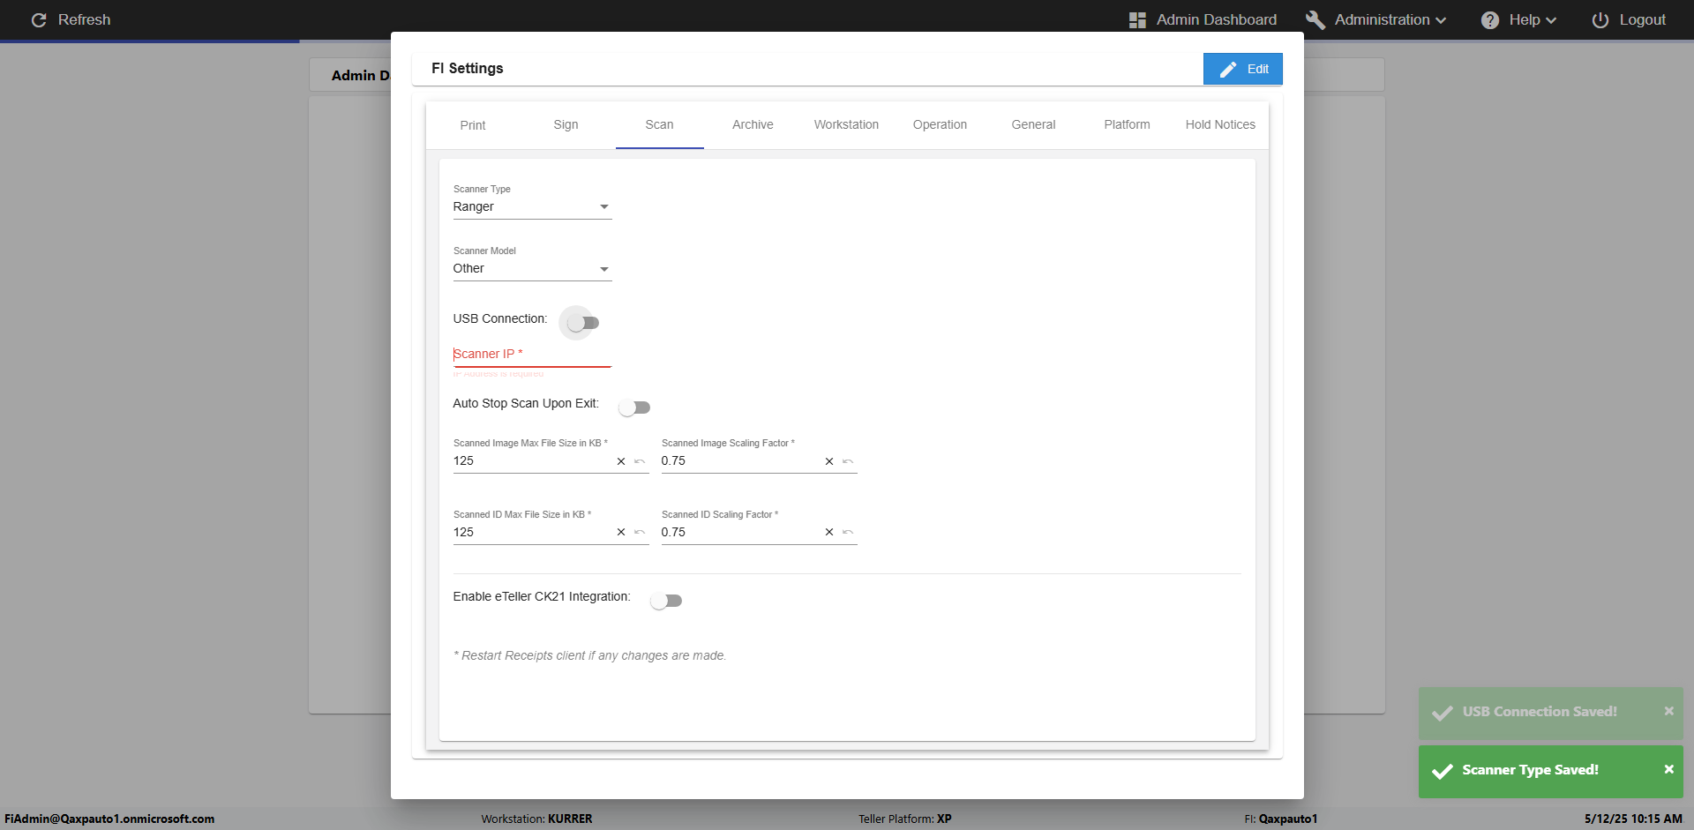
Task: Clear the Scanned Image Max File Size value
Action: click(x=621, y=461)
